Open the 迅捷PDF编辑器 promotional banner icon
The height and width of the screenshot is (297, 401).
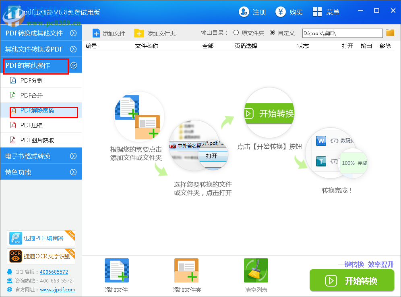(40, 238)
